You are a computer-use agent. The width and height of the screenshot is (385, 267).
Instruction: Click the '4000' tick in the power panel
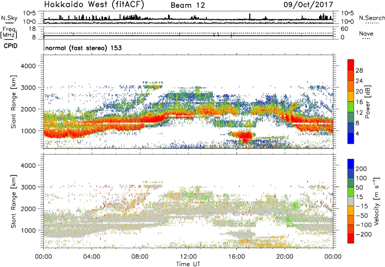(x=28, y=66)
